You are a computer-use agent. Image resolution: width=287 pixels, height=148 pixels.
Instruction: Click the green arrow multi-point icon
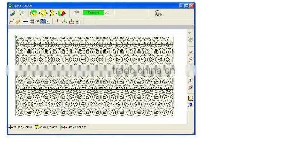pos(64,22)
